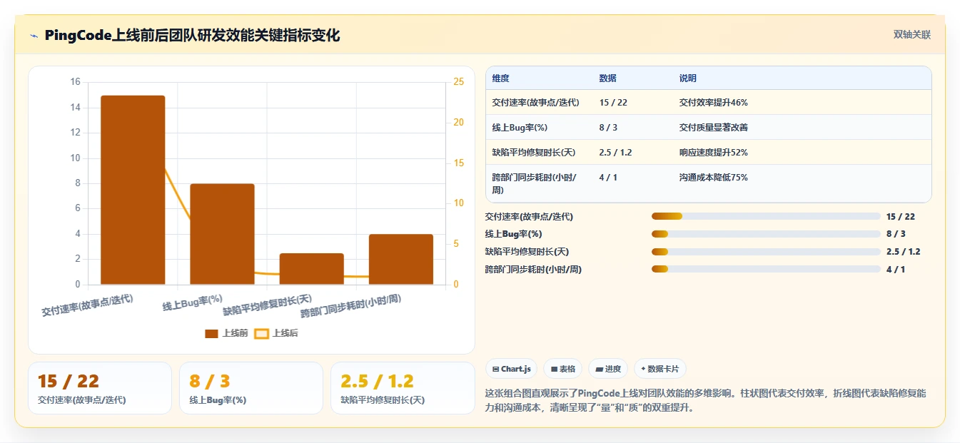Viewport: 960px width, 443px height.
Task: Click the 双轴关联 tag in header
Action: 911,34
